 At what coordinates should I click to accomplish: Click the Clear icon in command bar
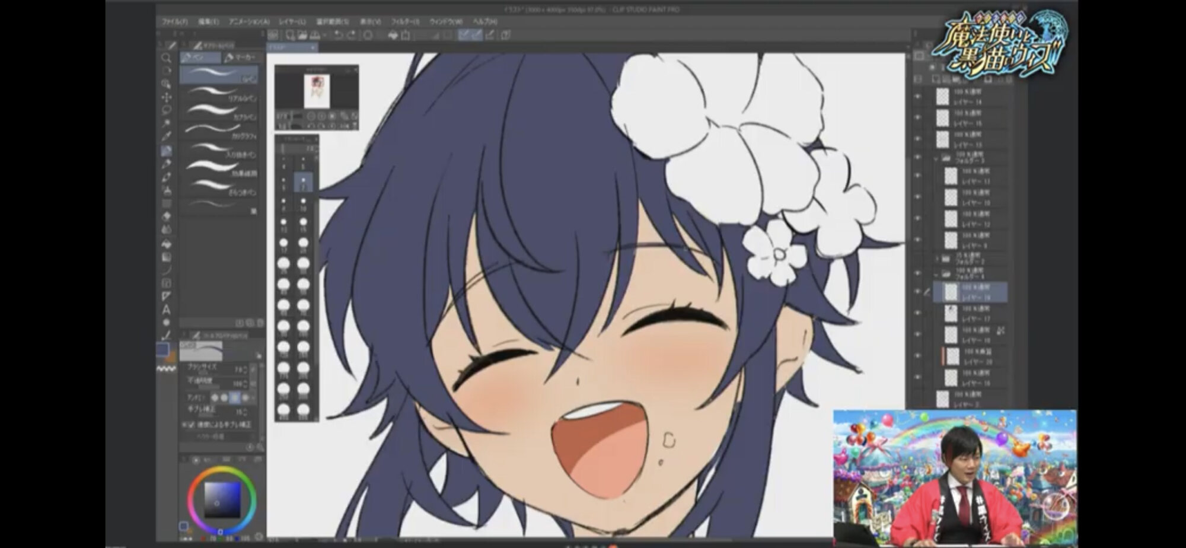368,35
